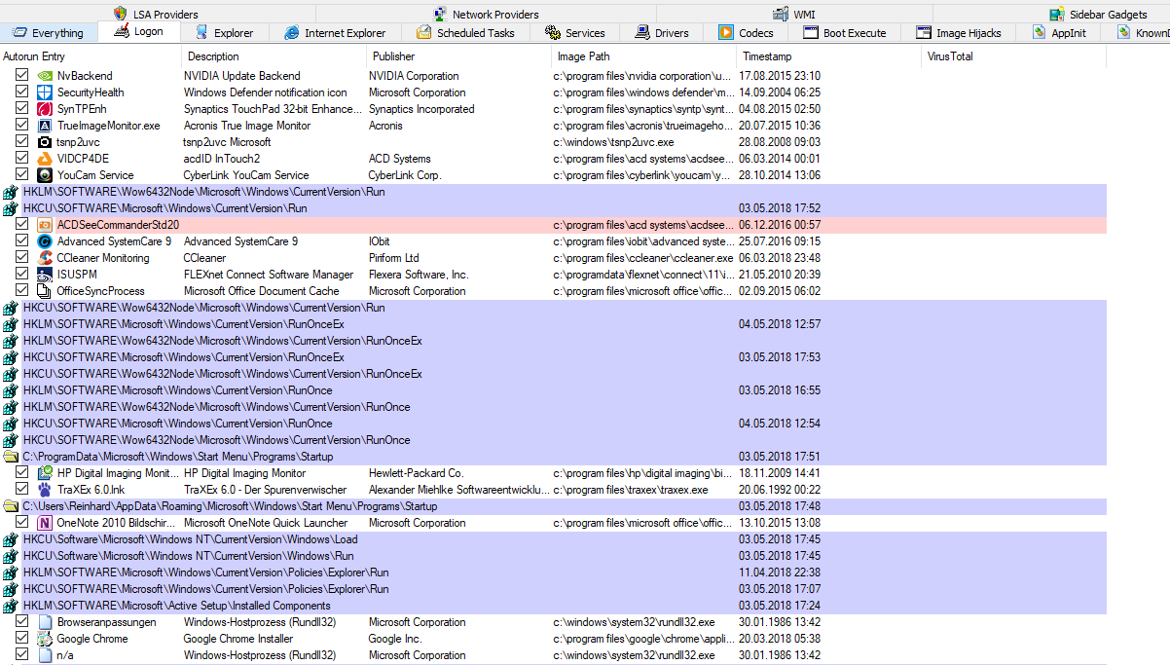Image resolution: width=1170 pixels, height=665 pixels.
Task: Open the Explorer tab
Action: click(225, 33)
